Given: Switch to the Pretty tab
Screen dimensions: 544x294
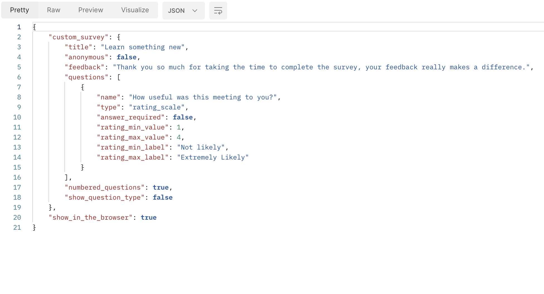Looking at the screenshot, I should point(20,10).
